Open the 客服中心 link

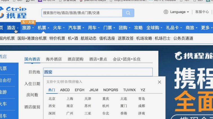[x=202, y=12]
